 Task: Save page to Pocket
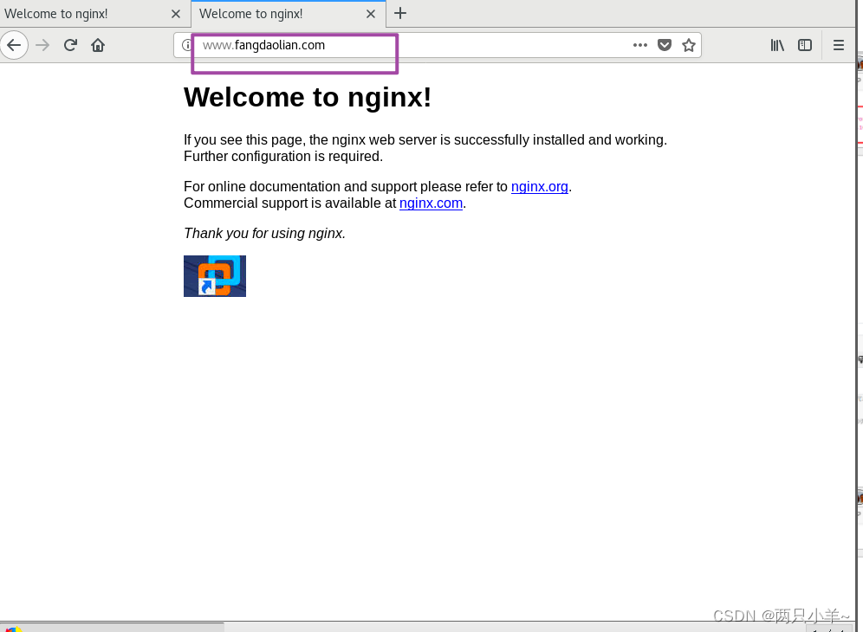[x=665, y=45]
